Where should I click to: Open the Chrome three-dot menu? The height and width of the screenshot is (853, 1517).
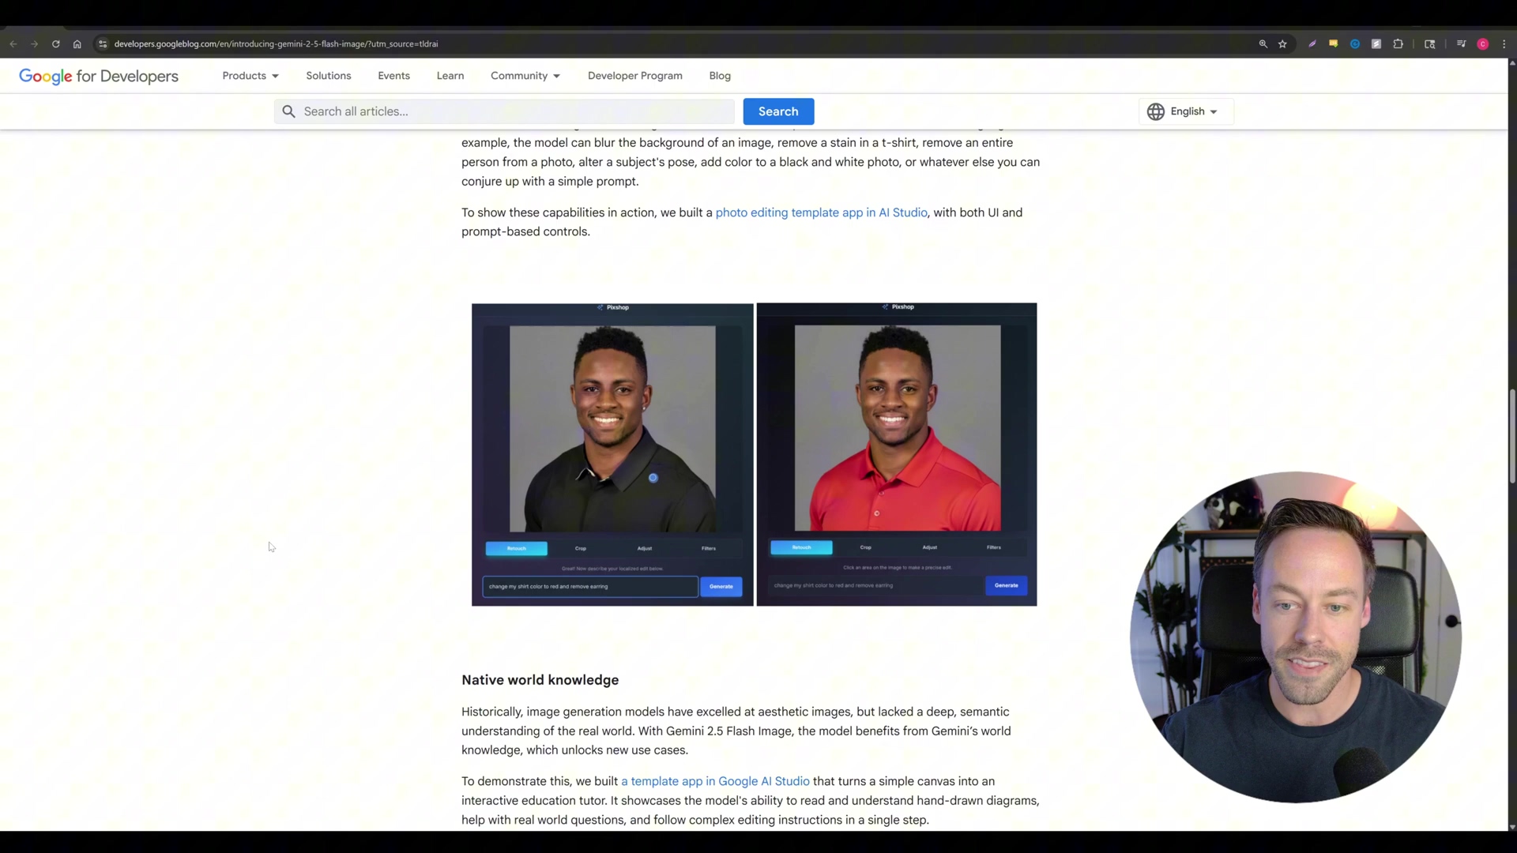[1504, 44]
